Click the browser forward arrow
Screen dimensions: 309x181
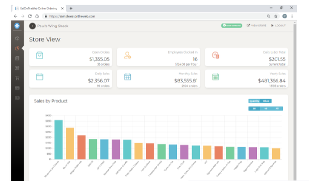23,16
